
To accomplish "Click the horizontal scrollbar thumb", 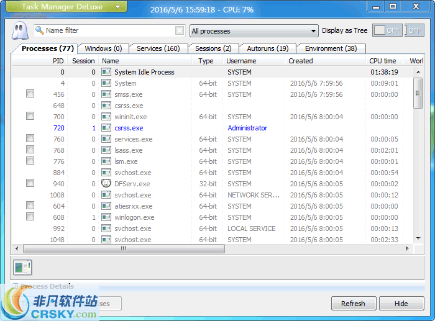I will click(x=124, y=248).
